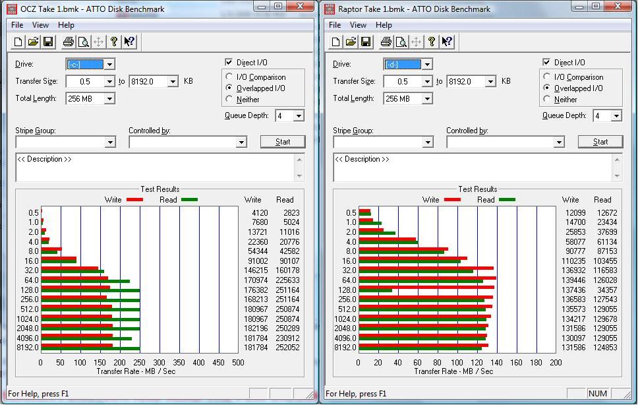Image resolution: width=638 pixels, height=405 pixels.
Task: Open Stripe Group dropdown in Raptor window
Action: tap(428, 142)
